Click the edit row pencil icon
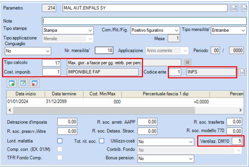This screenshot has height=167, width=249. coord(23,83)
